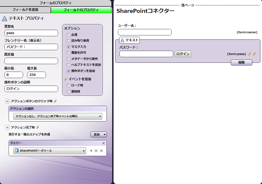Open the 追加 step dropdown button
The height and width of the screenshot is (184, 262).
pos(98,134)
